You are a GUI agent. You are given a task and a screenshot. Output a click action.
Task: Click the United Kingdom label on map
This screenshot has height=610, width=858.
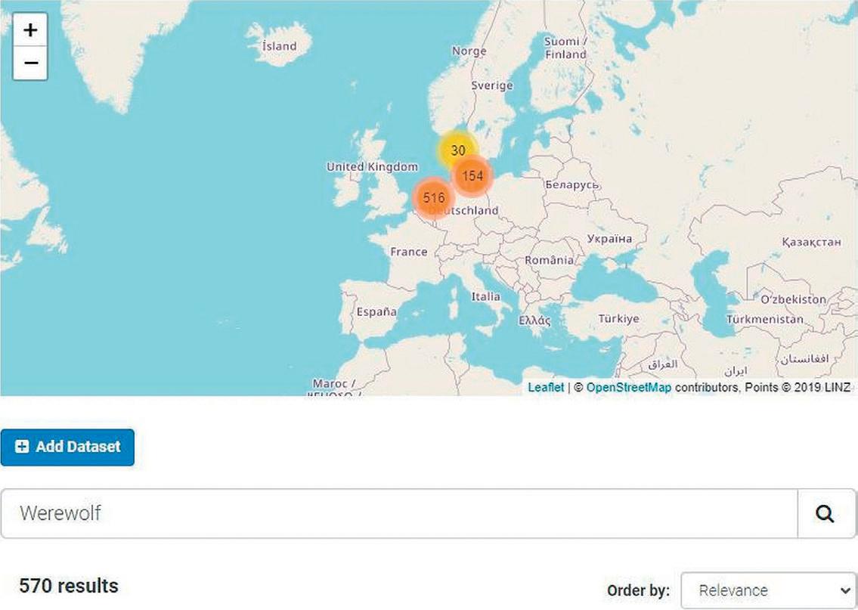[x=372, y=166]
